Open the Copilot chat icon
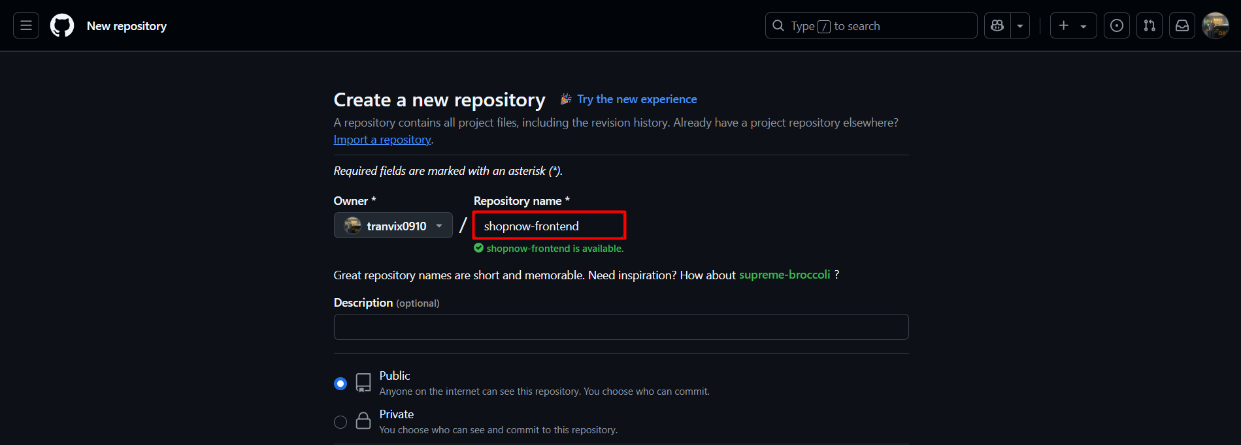This screenshot has height=445, width=1241. click(x=997, y=25)
